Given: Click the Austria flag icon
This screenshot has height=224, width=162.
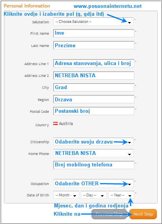Looking at the screenshot, I should click(56, 123).
